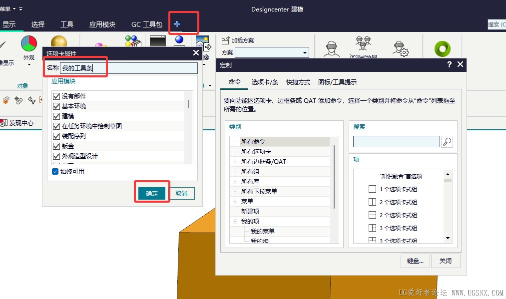Image resolution: width=506 pixels, height=299 pixels.
Task: Uncheck 在任务环境中绘制草图 checkbox
Action: [56, 126]
